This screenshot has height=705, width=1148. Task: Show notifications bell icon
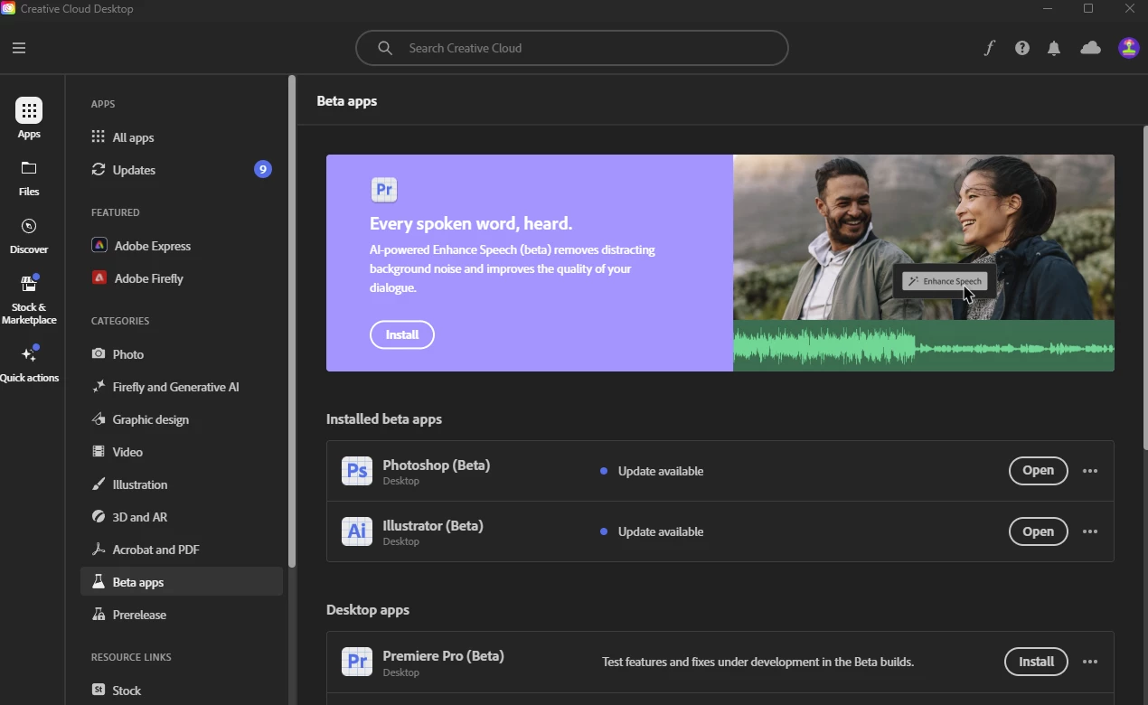(1054, 48)
